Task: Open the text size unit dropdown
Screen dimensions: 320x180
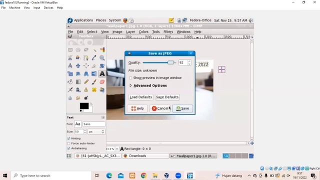Action: [x=96, y=131]
